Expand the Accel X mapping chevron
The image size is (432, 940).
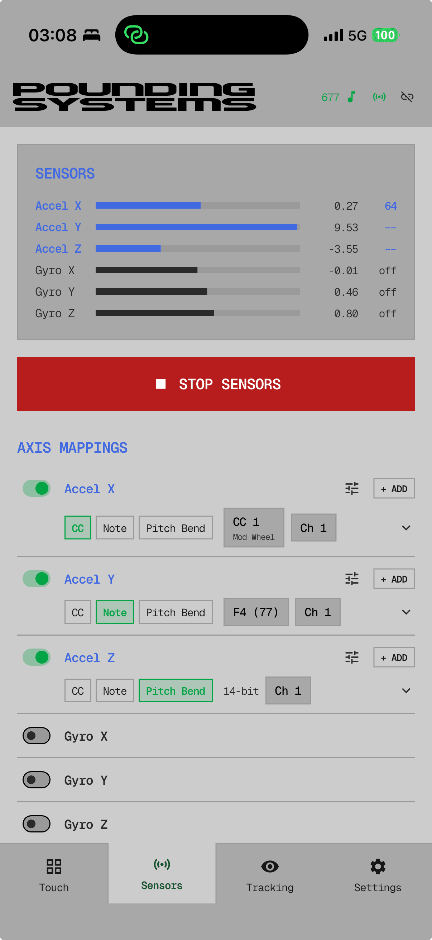pyautogui.click(x=405, y=528)
